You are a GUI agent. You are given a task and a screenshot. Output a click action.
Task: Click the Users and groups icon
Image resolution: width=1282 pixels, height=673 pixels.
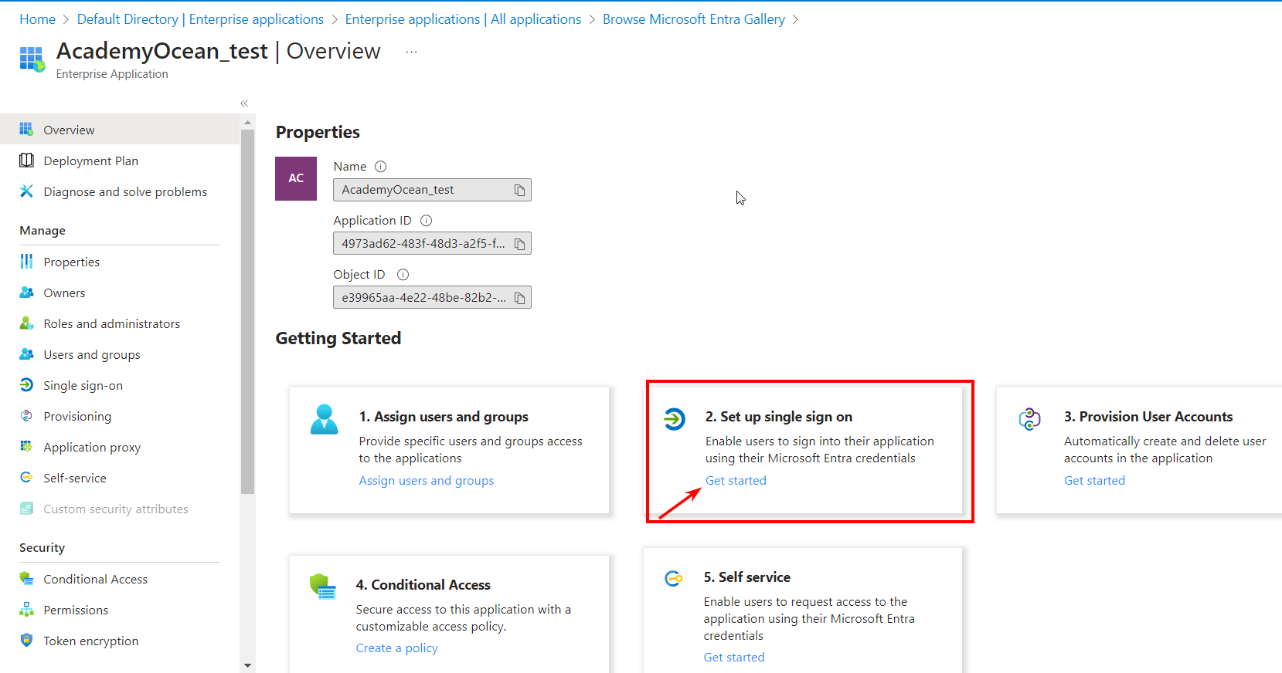tap(26, 353)
